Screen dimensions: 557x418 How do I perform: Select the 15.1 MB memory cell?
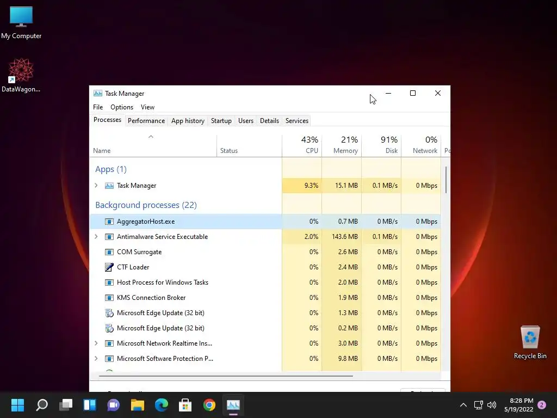[x=342, y=186]
